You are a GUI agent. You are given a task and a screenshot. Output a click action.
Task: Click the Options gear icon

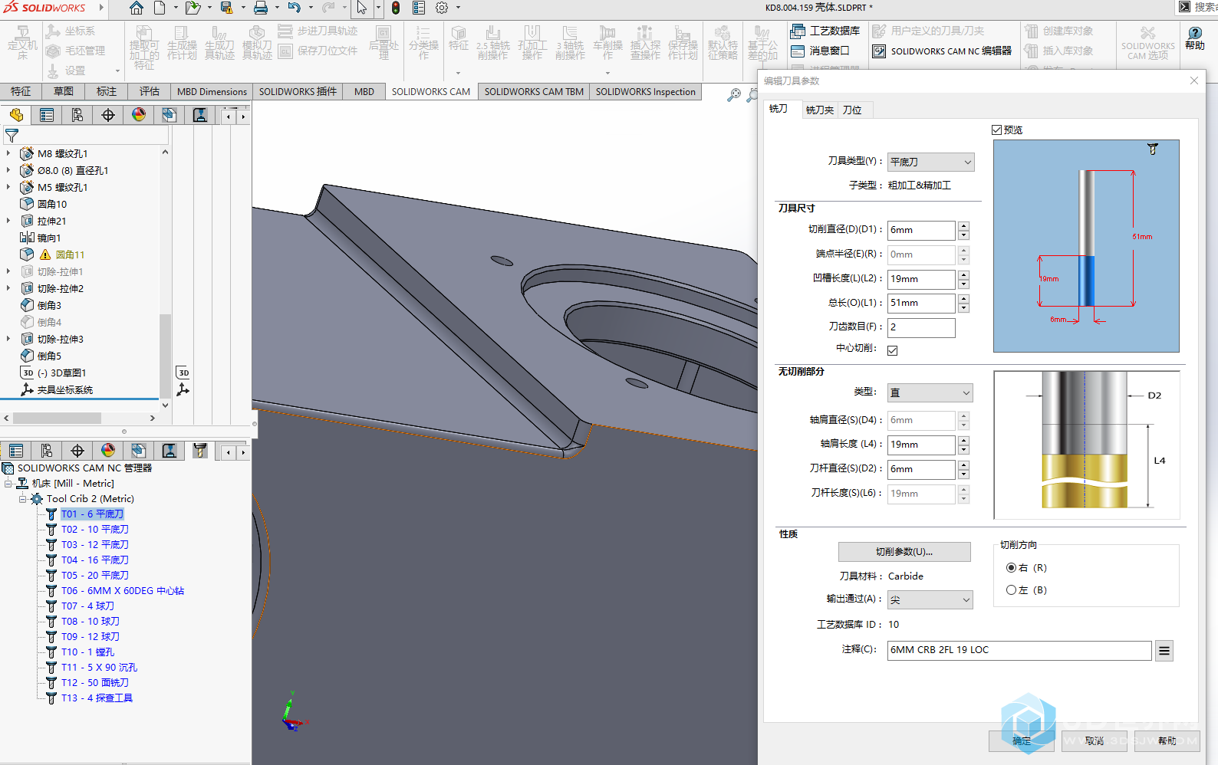[x=442, y=8]
